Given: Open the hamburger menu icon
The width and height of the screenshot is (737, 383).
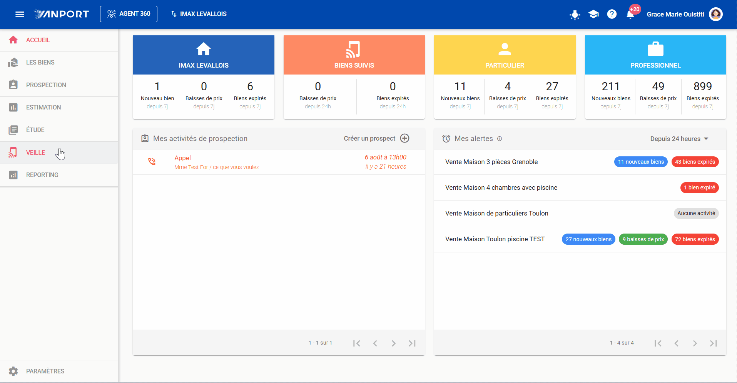Looking at the screenshot, I should [20, 14].
